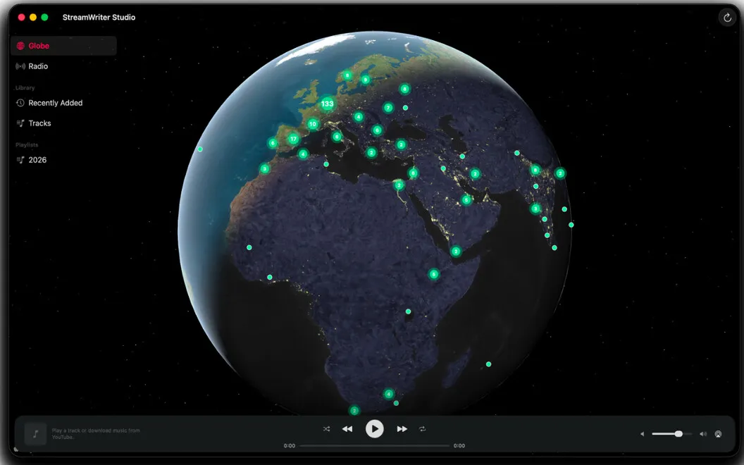Viewport: 744px width, 465px height.
Task: Skip back to the previous track
Action: point(347,429)
